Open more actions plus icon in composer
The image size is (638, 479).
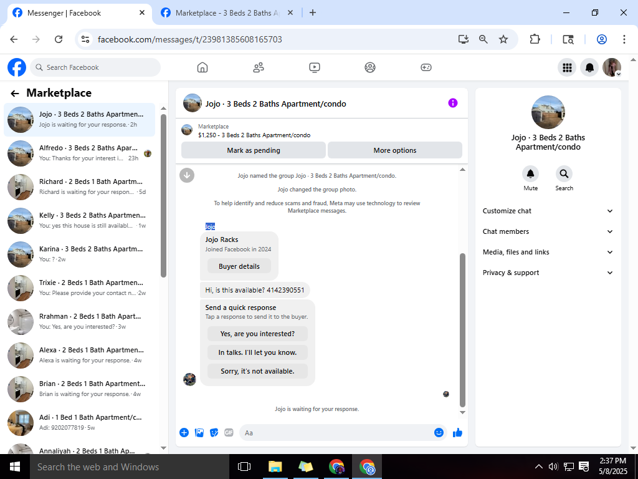(x=184, y=433)
